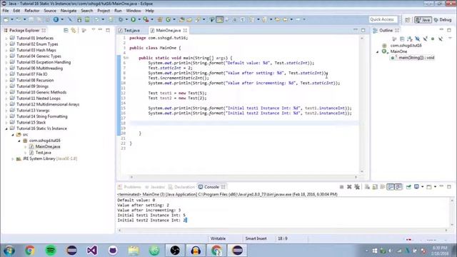Open the Project menu
457x257 pixels.
pos(104,11)
